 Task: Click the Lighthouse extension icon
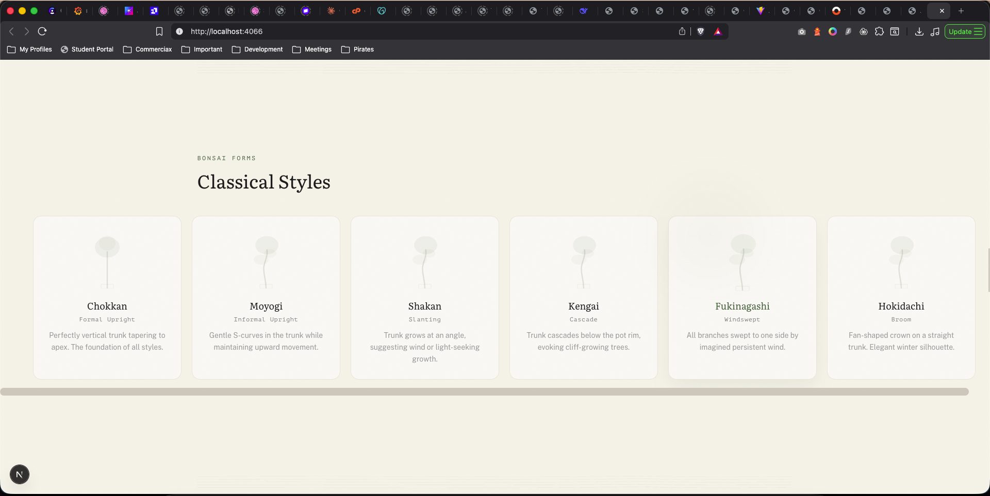(817, 31)
